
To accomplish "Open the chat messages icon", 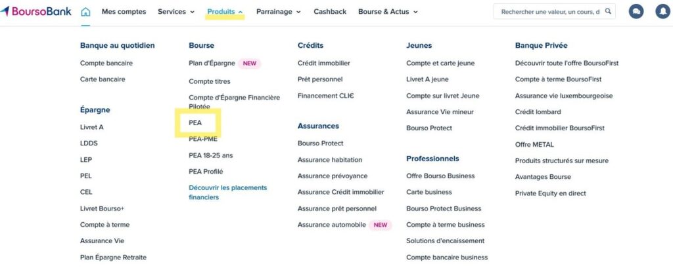I will coord(636,12).
